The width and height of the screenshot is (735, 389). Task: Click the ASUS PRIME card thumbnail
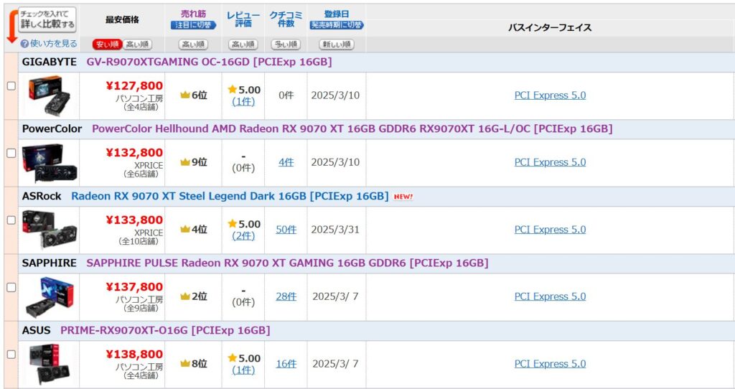[50, 364]
